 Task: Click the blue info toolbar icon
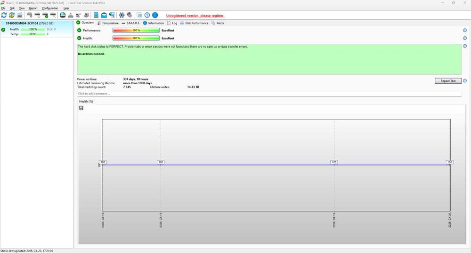pos(154,15)
